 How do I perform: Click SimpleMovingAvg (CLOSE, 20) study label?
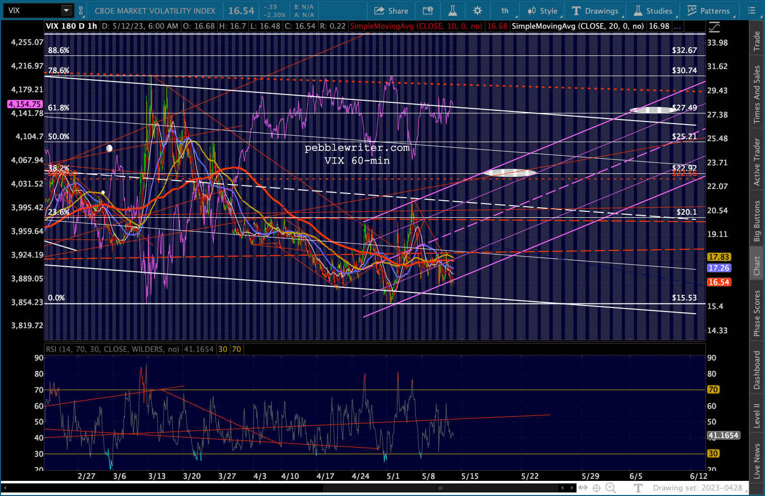[x=578, y=26]
